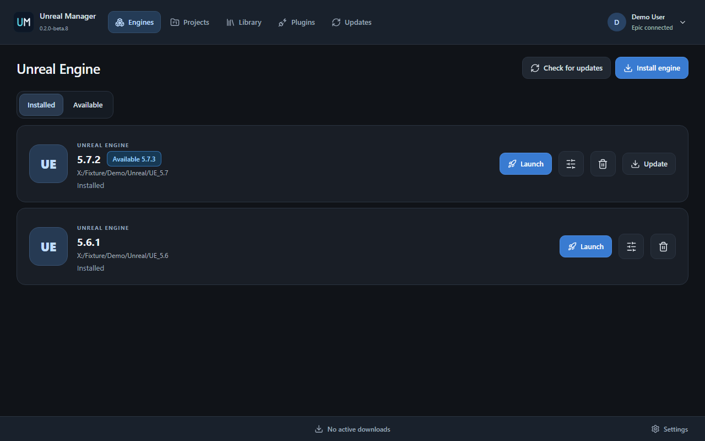Click the path X:/Fixture/Demo/Unreal/UE_5.6
Image resolution: width=705 pixels, height=441 pixels.
pos(122,256)
